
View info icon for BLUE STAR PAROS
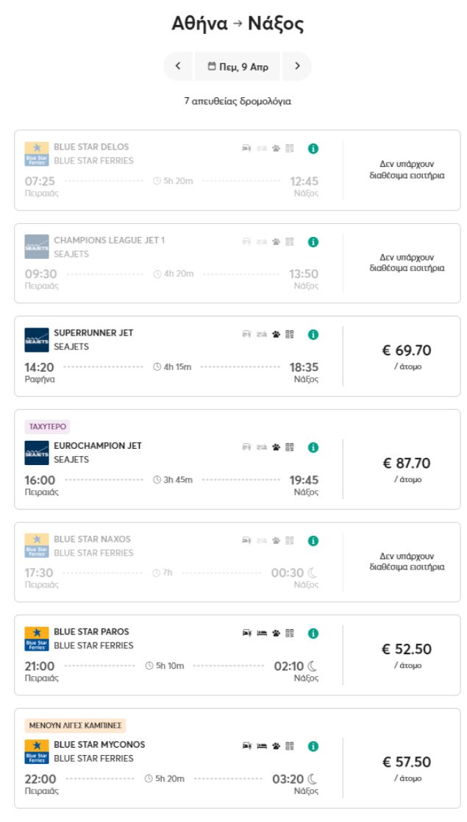click(x=313, y=633)
